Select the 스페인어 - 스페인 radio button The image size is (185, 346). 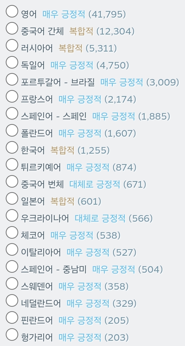click(12, 113)
